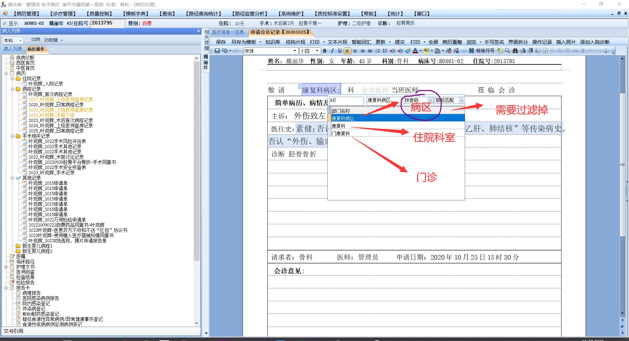Viewport: 629px width, 341px height.
Task: Expand the 护理文书 tree node
Action: (6, 267)
